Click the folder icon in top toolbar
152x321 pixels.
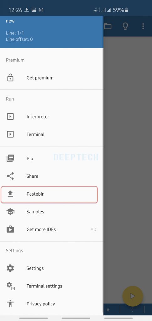(107, 26)
